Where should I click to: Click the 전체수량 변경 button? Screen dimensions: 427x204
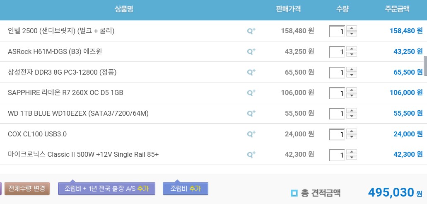pyautogui.click(x=27, y=188)
